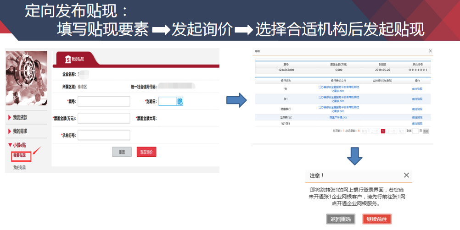Image resolution: width=460 pixels, height=230 pixels.
Task: Click the 返回重选 button
Action: (x=341, y=219)
